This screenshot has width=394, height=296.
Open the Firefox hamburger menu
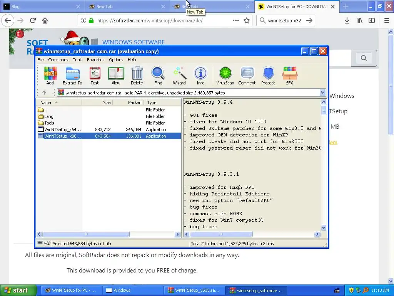pos(387,20)
